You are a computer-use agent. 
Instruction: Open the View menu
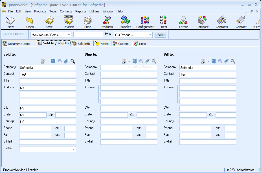pyautogui.click(x=28, y=11)
